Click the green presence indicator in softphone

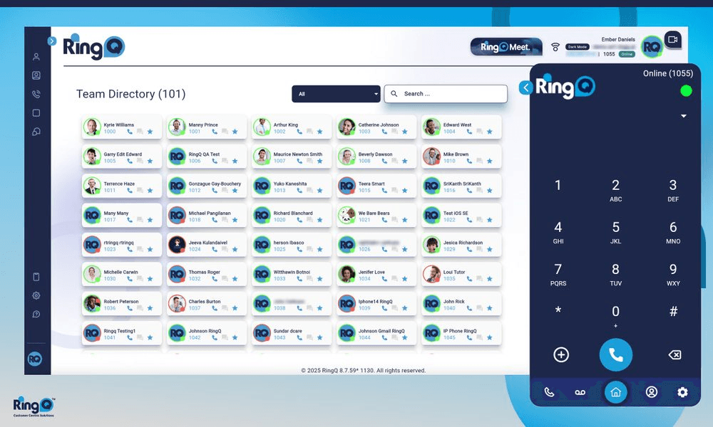(686, 91)
